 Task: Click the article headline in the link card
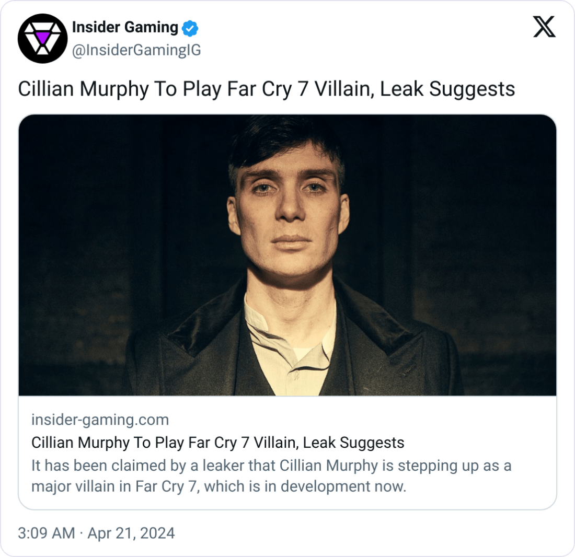218,443
